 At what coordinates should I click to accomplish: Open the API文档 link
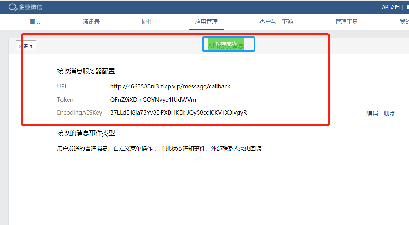point(390,7)
